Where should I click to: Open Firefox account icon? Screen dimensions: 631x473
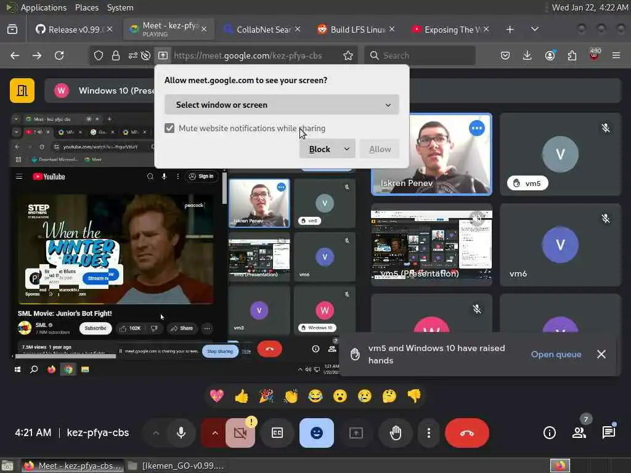coord(550,55)
